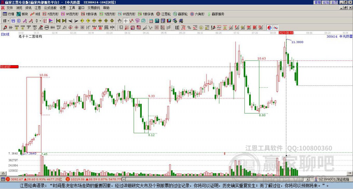This screenshot has height=189, width=353.
Task: Open the P数字表 number table
Action: [89, 14]
